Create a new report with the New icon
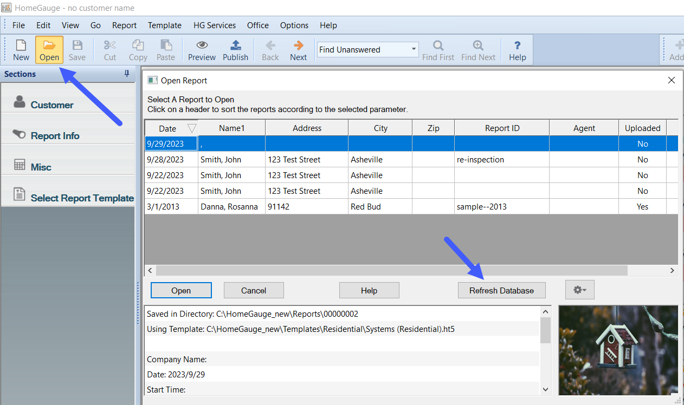Screen dimensions: 684x405 pos(21,50)
